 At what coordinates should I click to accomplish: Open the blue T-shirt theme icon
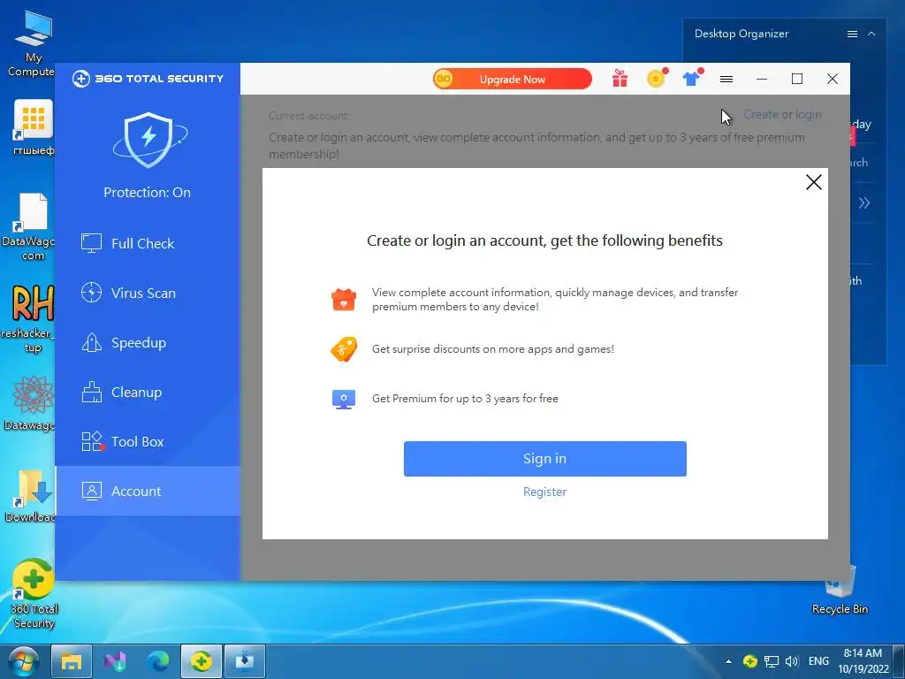tap(691, 78)
